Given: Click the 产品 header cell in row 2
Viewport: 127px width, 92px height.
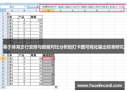Looking at the screenshot, I should coord(24,17).
